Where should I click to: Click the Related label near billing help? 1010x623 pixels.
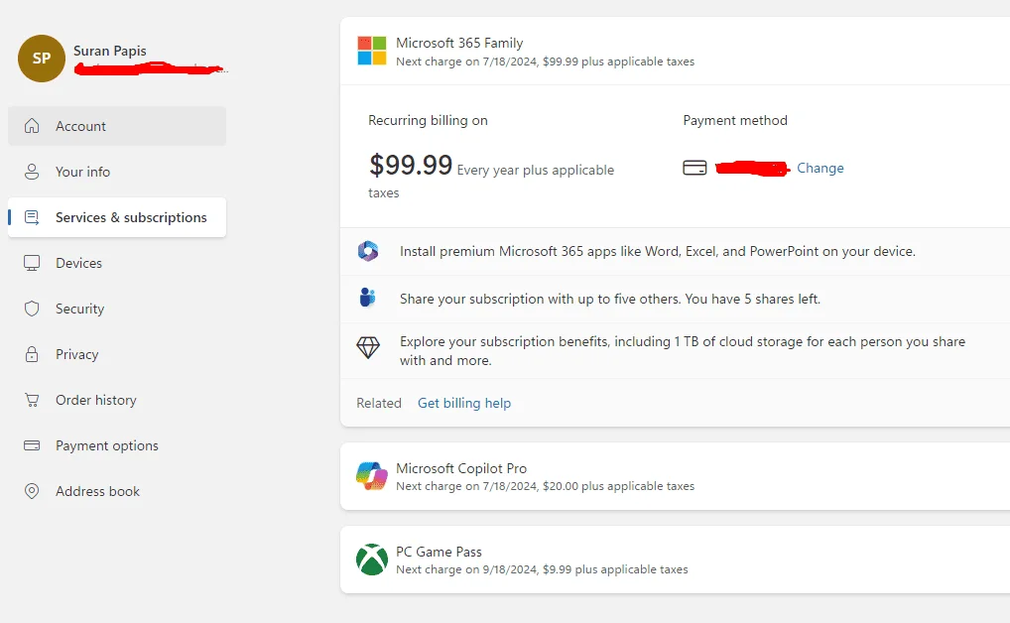pos(379,403)
